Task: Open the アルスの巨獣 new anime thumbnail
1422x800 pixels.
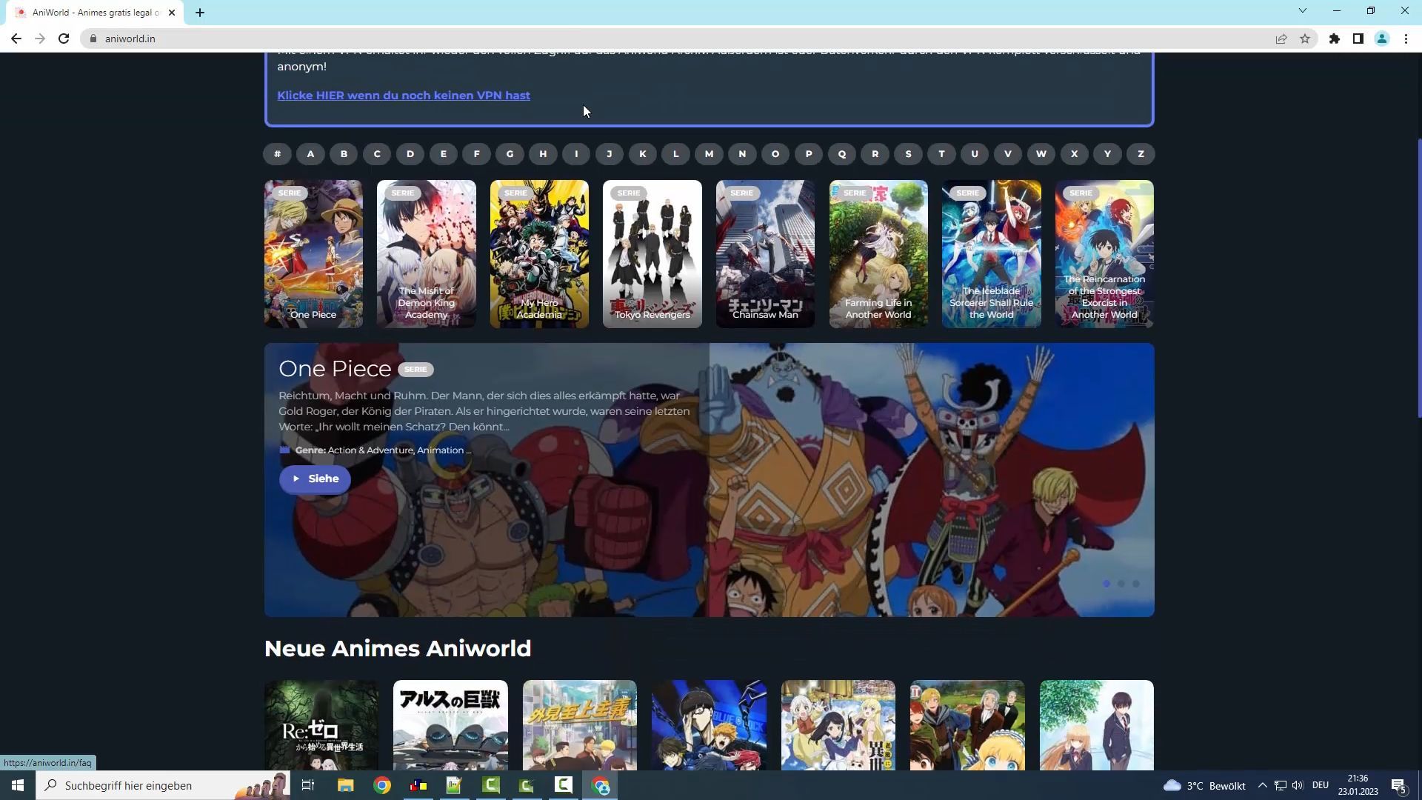Action: [x=450, y=725]
